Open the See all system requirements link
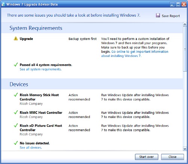Image resolution: width=188 pixels, height=164 pixels. point(41,69)
